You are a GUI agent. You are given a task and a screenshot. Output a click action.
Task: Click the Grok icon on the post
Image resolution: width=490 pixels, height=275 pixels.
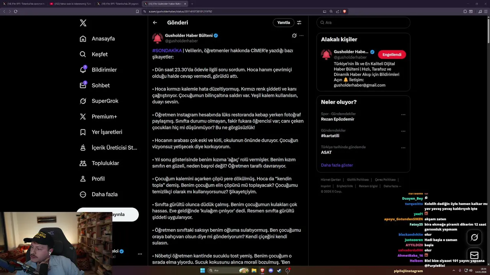tap(294, 36)
